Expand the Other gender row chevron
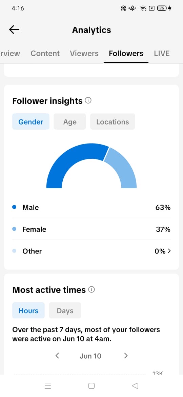Viewport: 183px width, 397px height. pyautogui.click(x=169, y=251)
